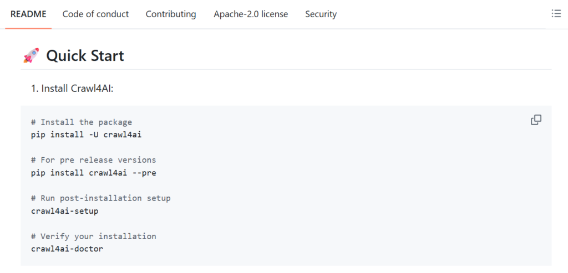Copy the install code block
The width and height of the screenshot is (568, 273).
(536, 120)
